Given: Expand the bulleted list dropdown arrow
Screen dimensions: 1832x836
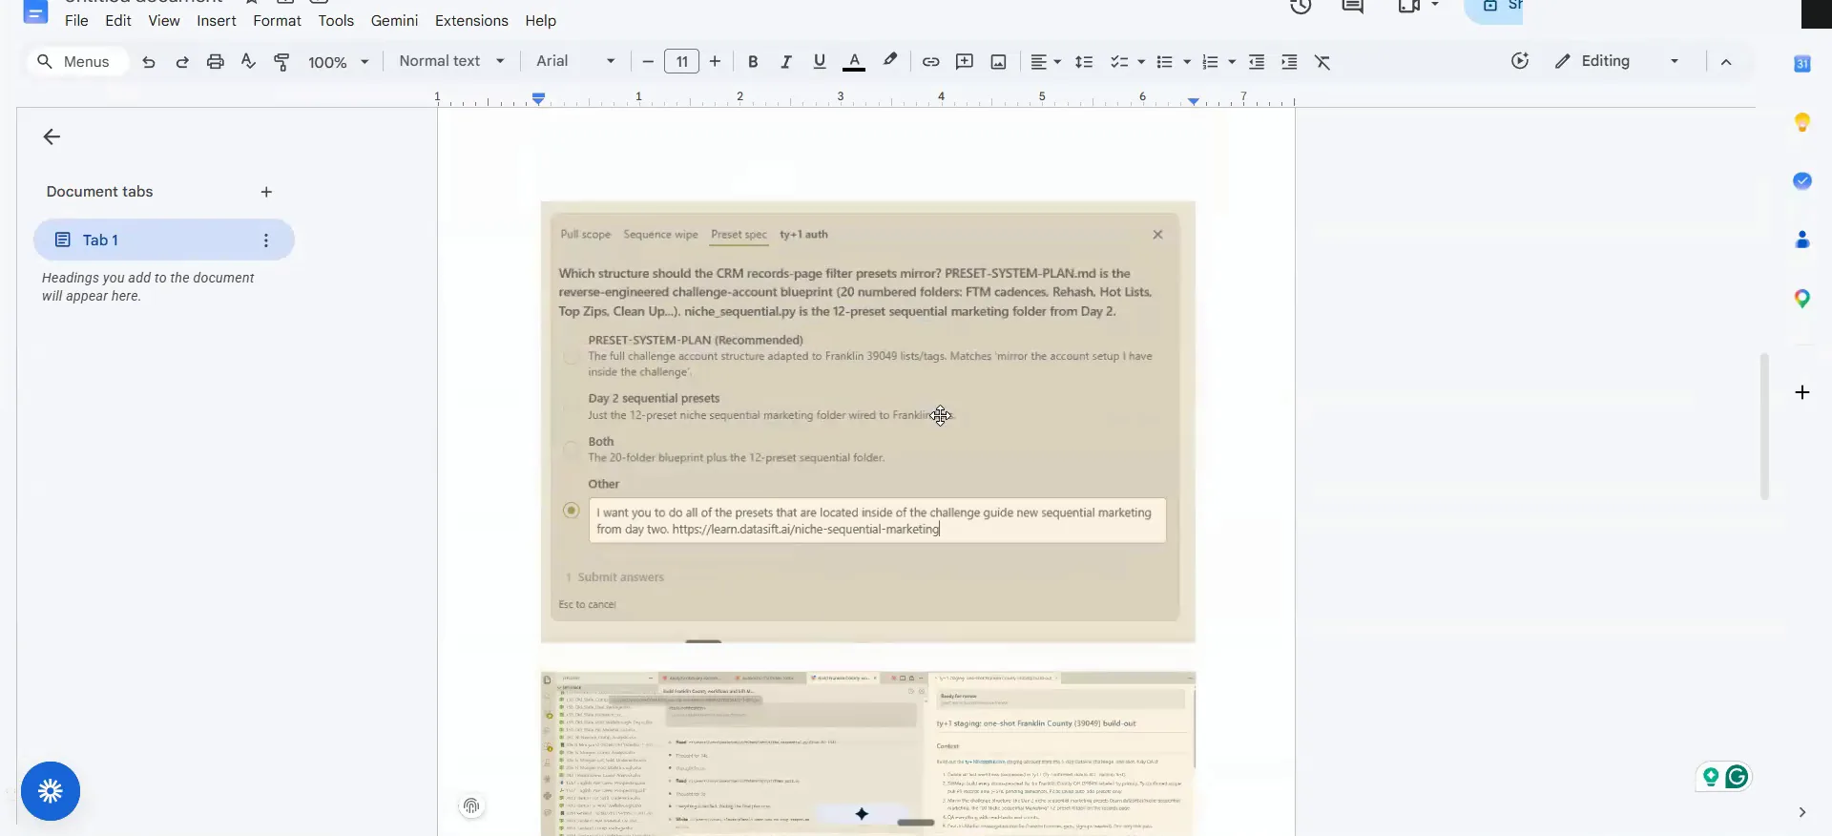Looking at the screenshot, I should point(1187,62).
